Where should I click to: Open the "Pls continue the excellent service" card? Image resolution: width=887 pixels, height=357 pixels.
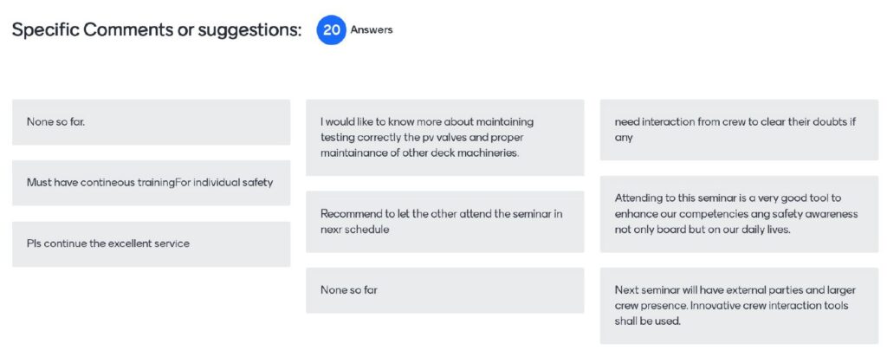click(x=151, y=243)
